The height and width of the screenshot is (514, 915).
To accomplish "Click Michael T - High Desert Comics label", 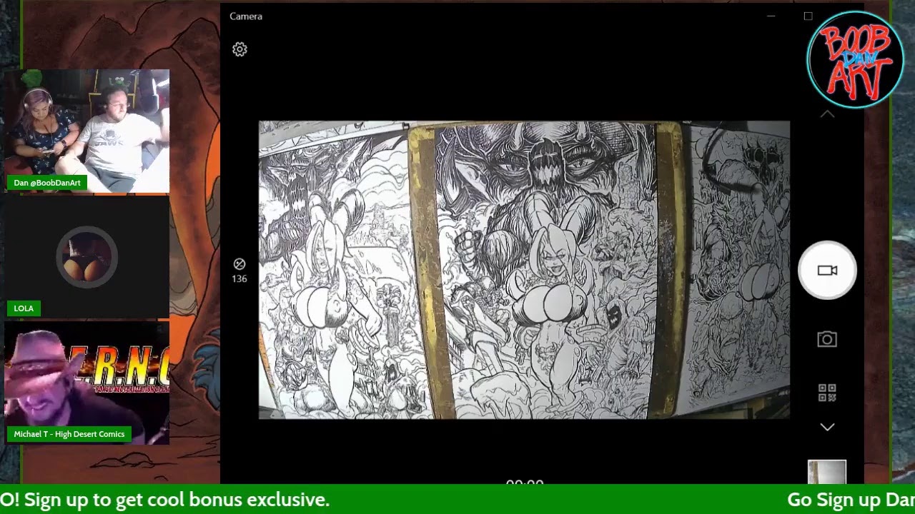I will click(x=69, y=434).
